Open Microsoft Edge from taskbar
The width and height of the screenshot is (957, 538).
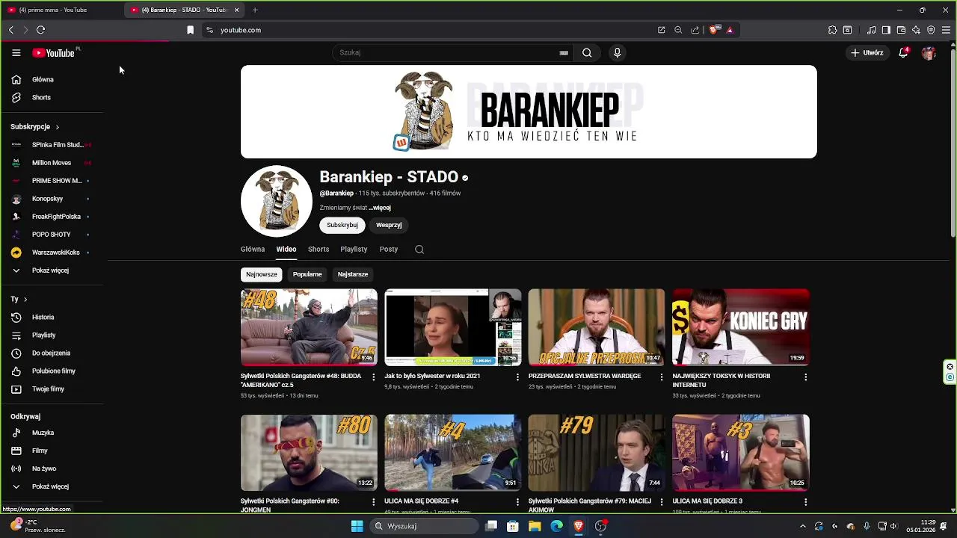pyautogui.click(x=556, y=526)
